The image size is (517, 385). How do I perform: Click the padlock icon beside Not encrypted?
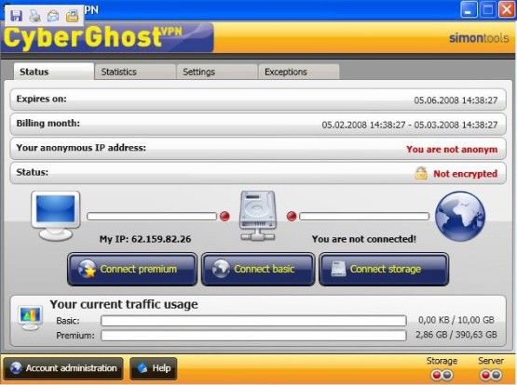click(421, 173)
